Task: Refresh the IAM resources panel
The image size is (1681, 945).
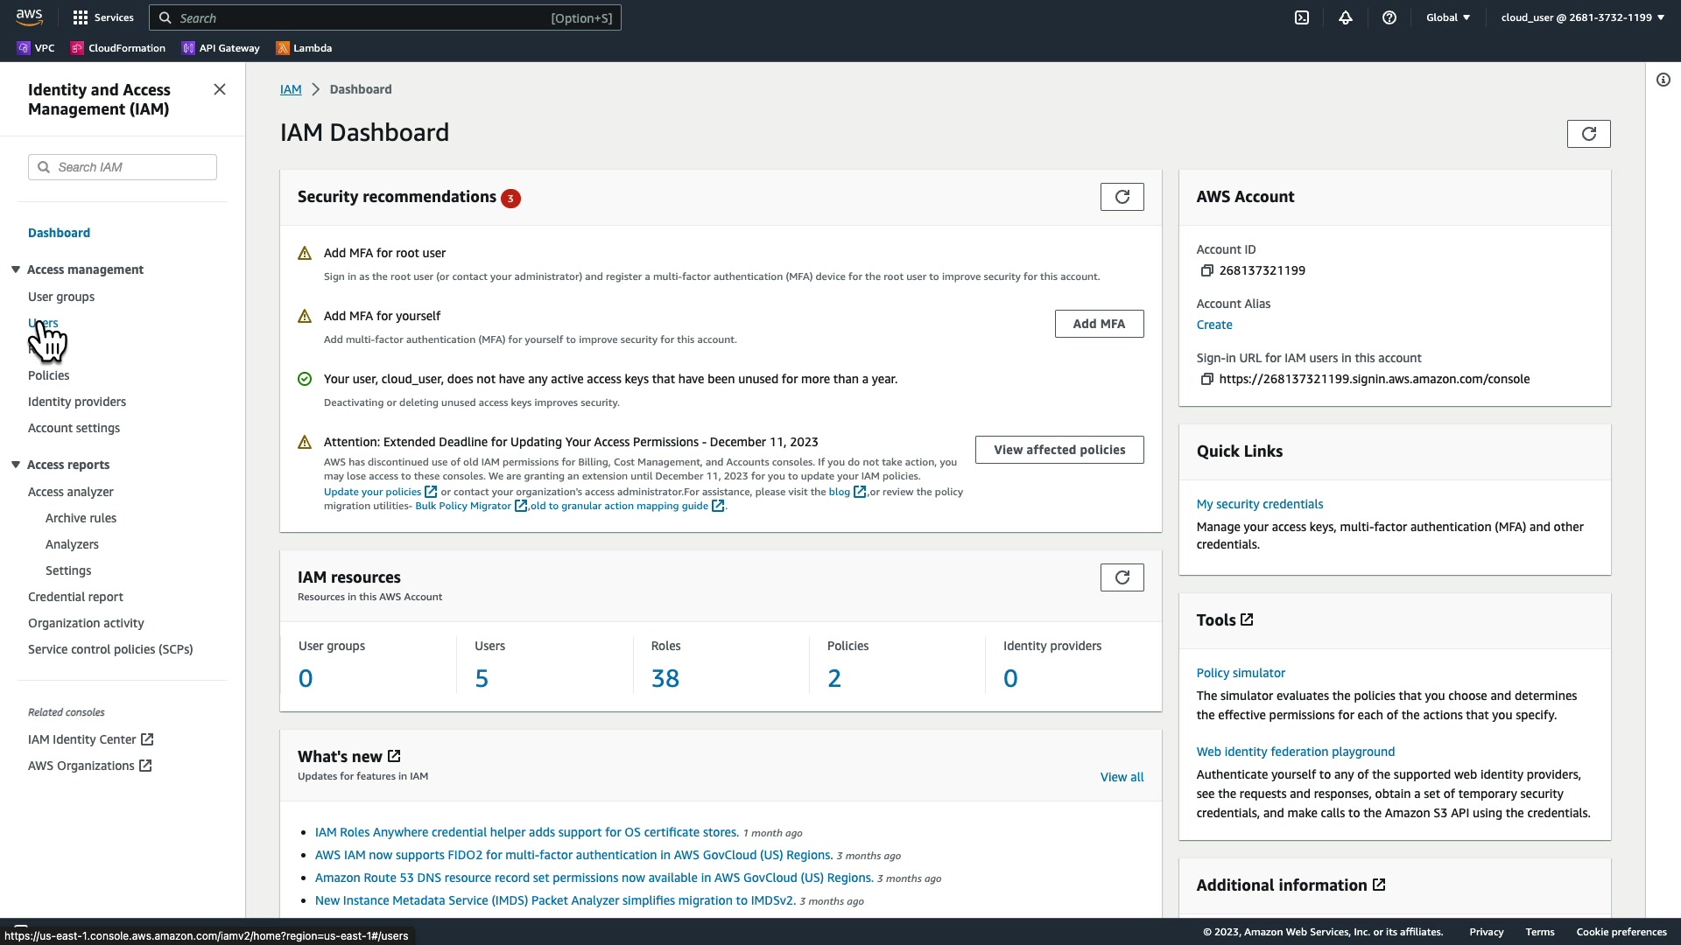Action: point(1122,577)
